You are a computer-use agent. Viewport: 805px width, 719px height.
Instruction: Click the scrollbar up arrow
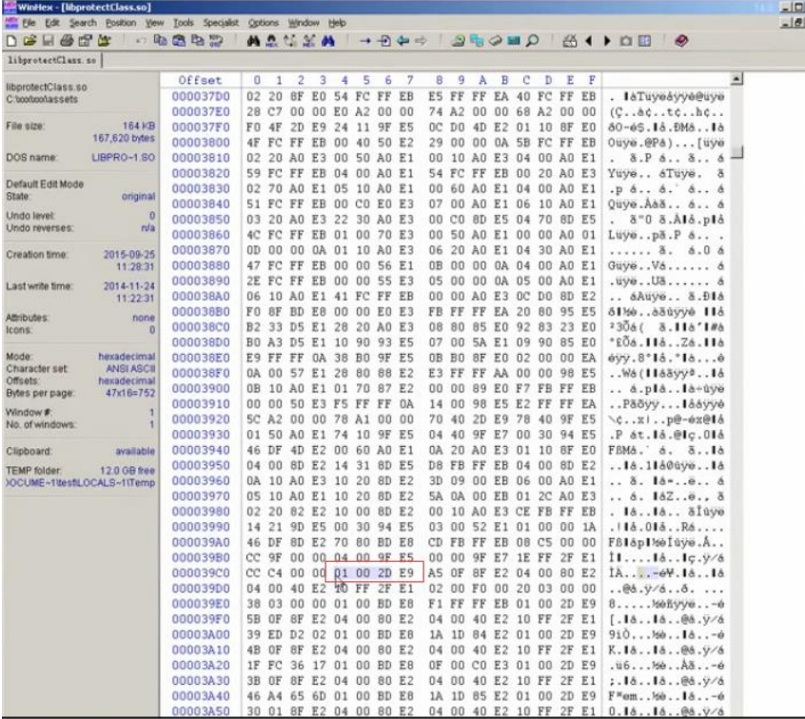tap(736, 79)
